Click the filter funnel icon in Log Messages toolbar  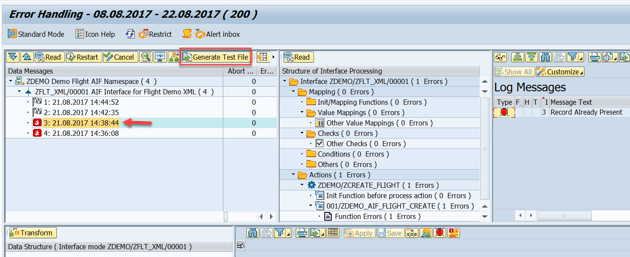[x=572, y=57]
